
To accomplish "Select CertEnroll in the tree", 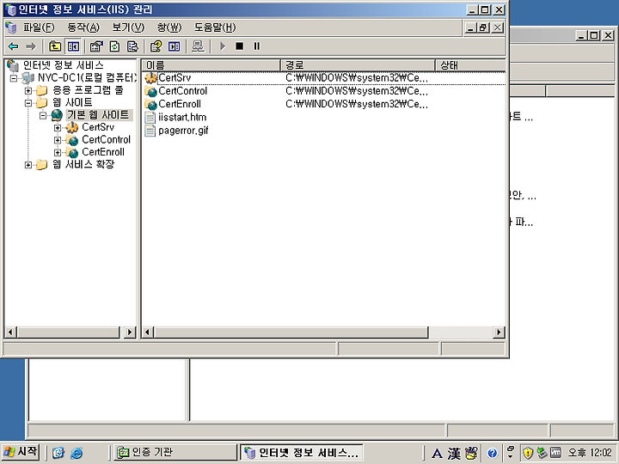I will point(103,152).
